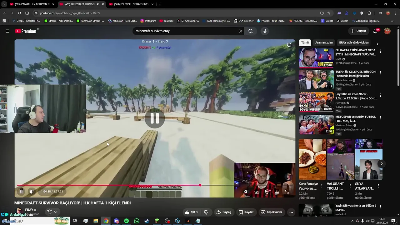Select the Tümü filter chip

305,42
